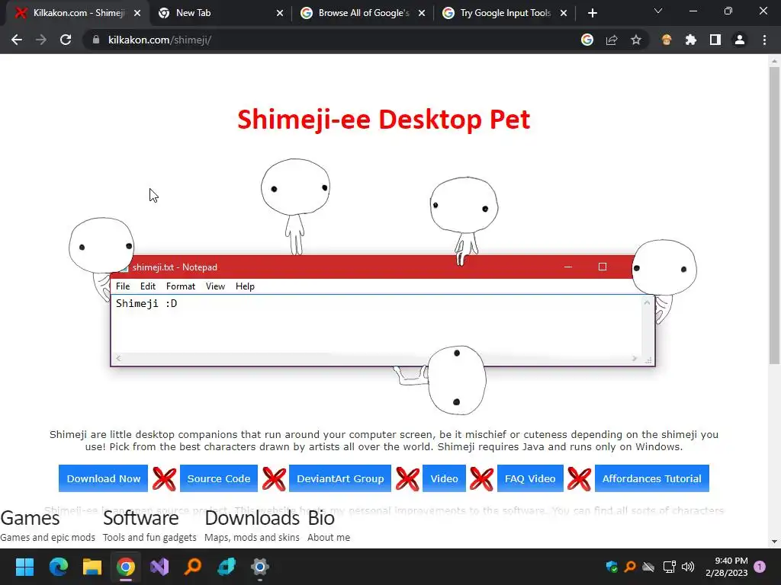
Task: Switch to the Browse All of Google's tab
Action: [364, 13]
